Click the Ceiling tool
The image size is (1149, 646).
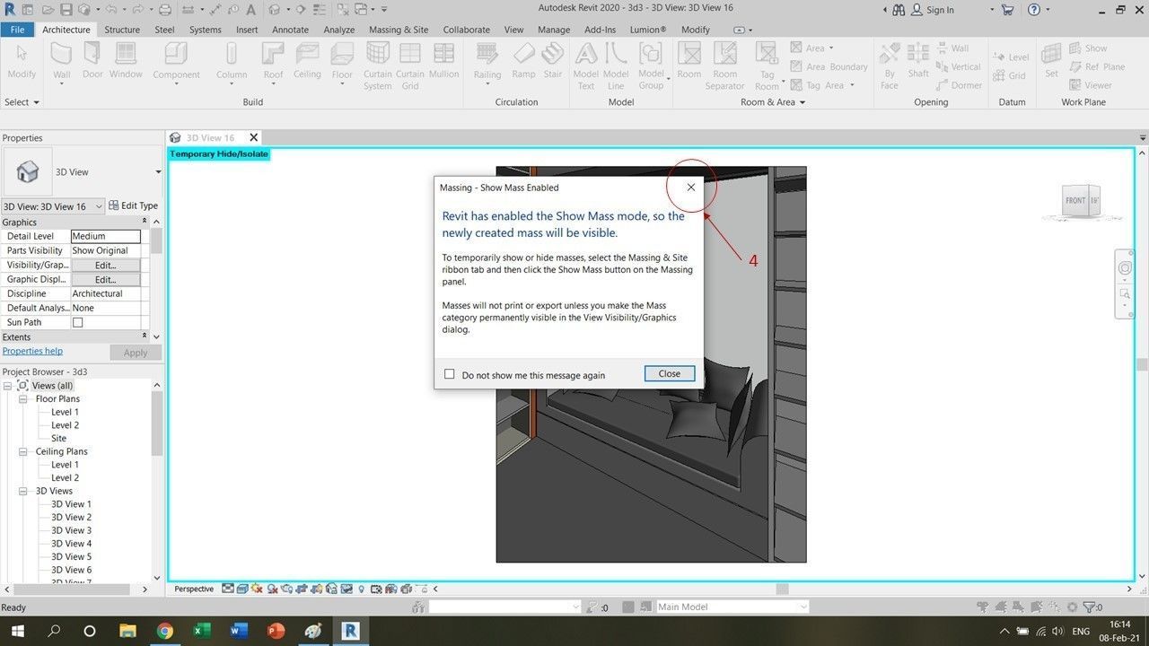[x=307, y=61]
